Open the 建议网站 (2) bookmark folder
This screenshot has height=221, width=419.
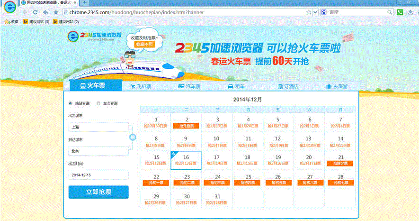[66, 22]
